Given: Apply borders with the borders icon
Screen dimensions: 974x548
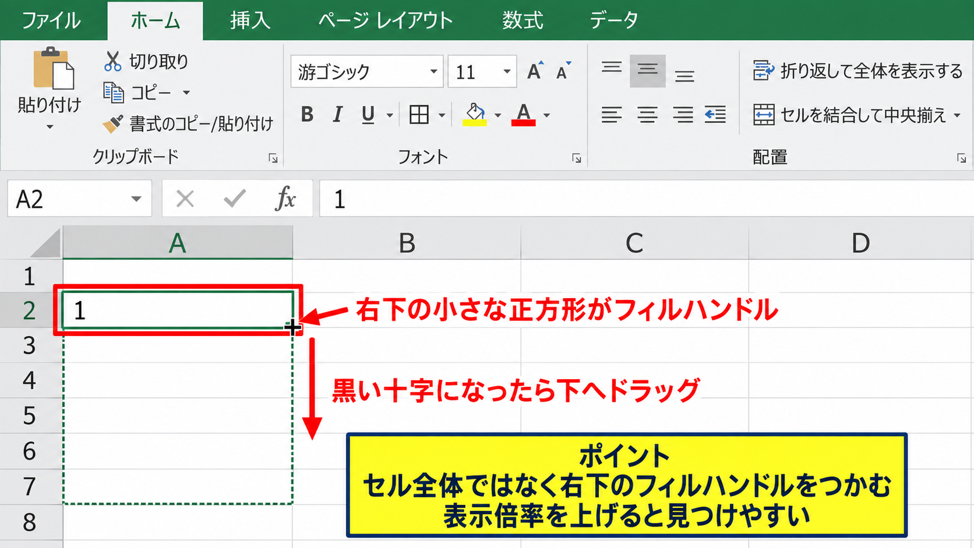Looking at the screenshot, I should click(419, 115).
